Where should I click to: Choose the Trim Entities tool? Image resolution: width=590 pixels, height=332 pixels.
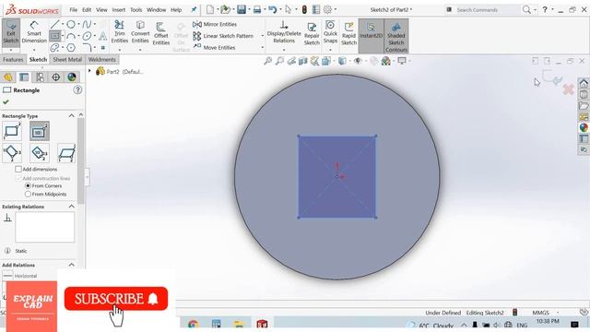[120, 32]
